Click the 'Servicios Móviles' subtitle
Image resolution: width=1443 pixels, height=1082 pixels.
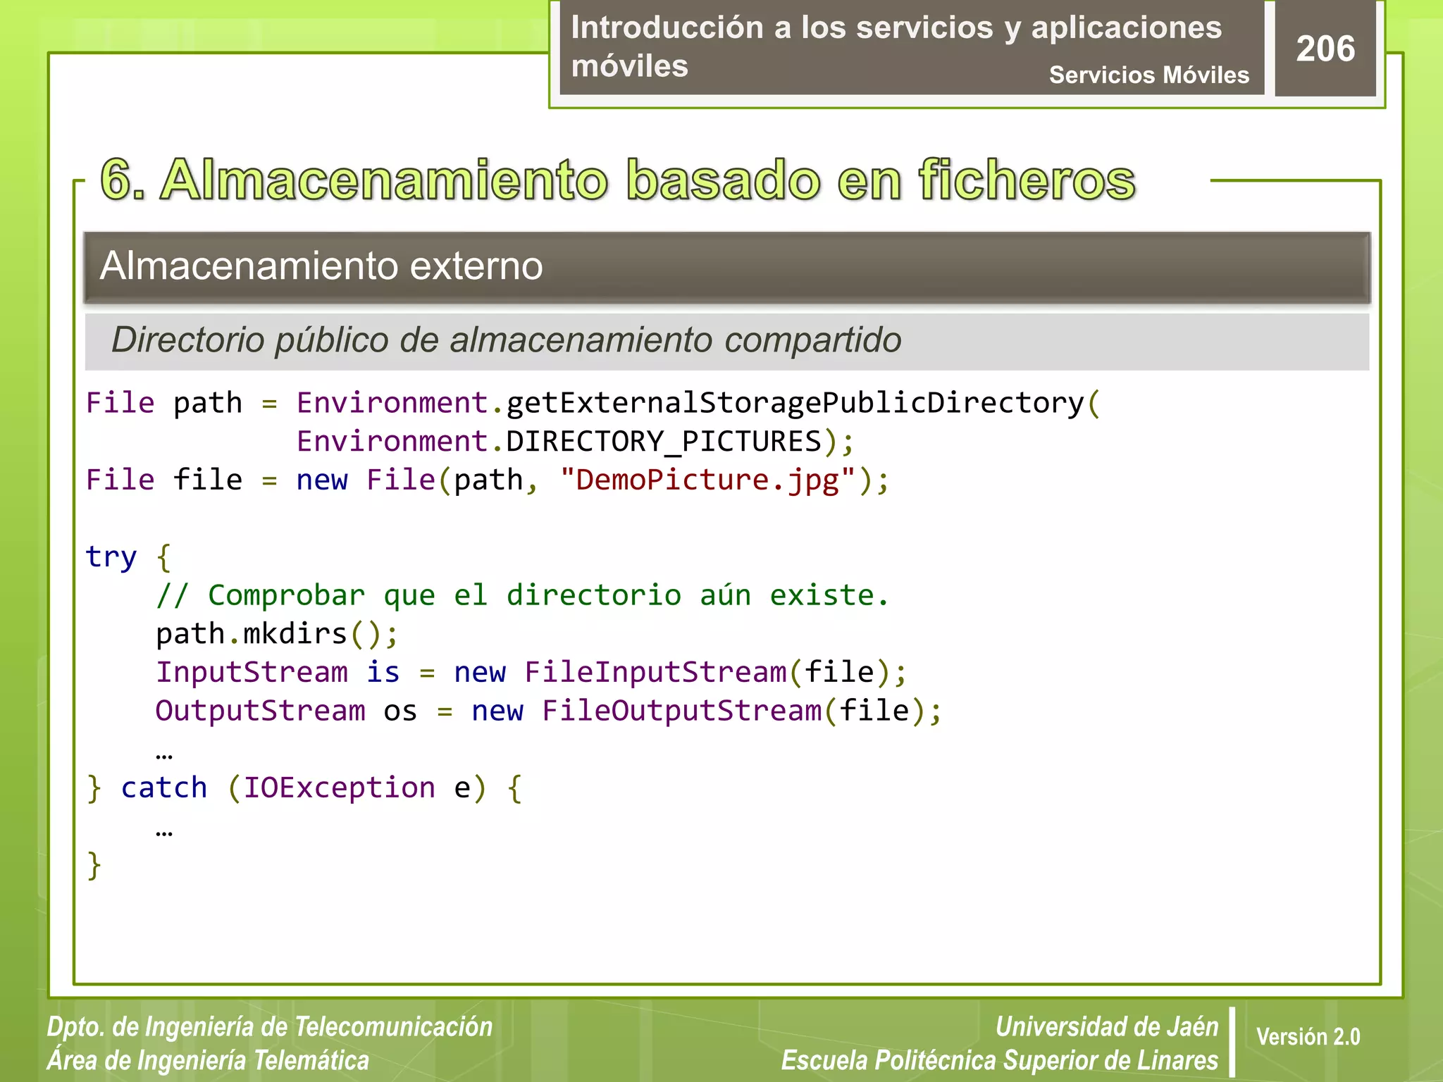[1149, 75]
